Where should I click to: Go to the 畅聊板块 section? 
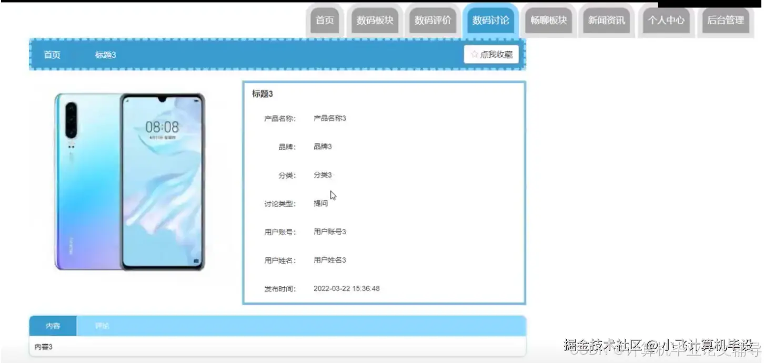548,21
